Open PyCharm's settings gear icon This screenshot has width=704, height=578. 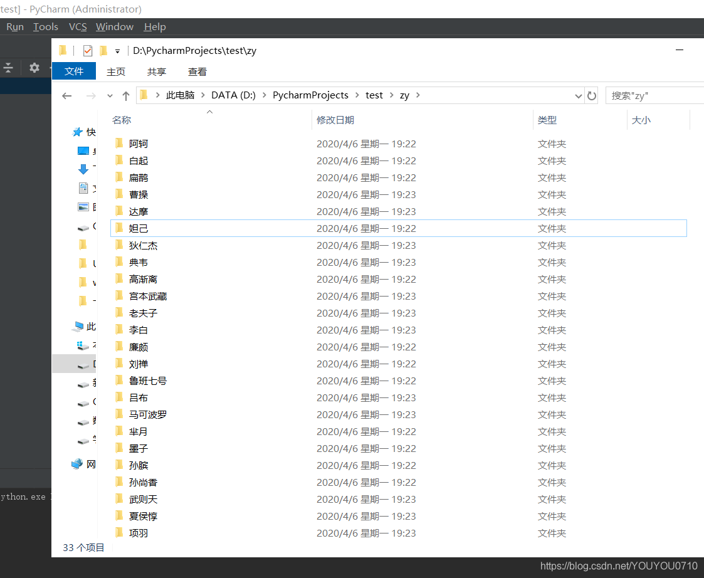point(34,67)
